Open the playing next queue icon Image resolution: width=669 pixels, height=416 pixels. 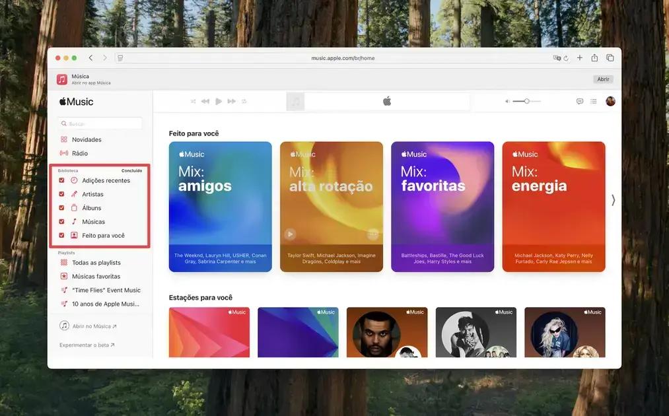coord(594,101)
